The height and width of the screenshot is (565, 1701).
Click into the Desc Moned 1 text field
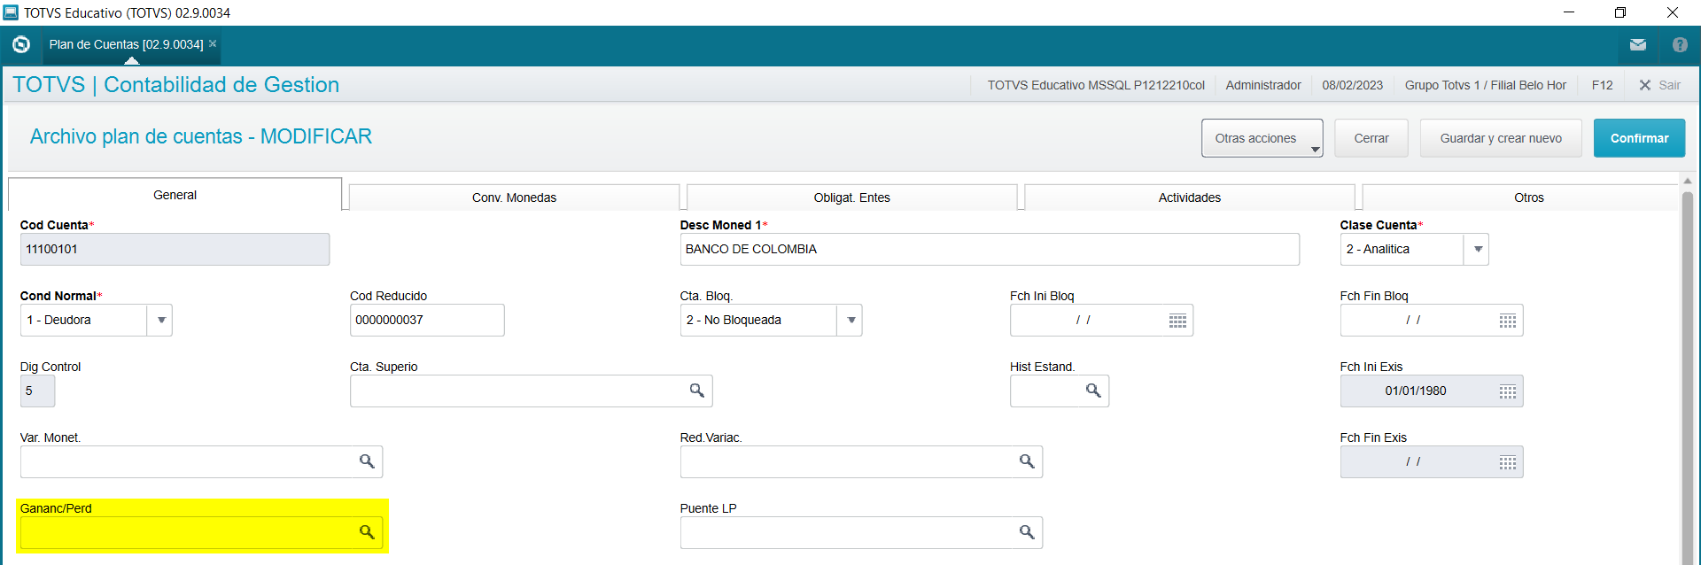coord(989,250)
